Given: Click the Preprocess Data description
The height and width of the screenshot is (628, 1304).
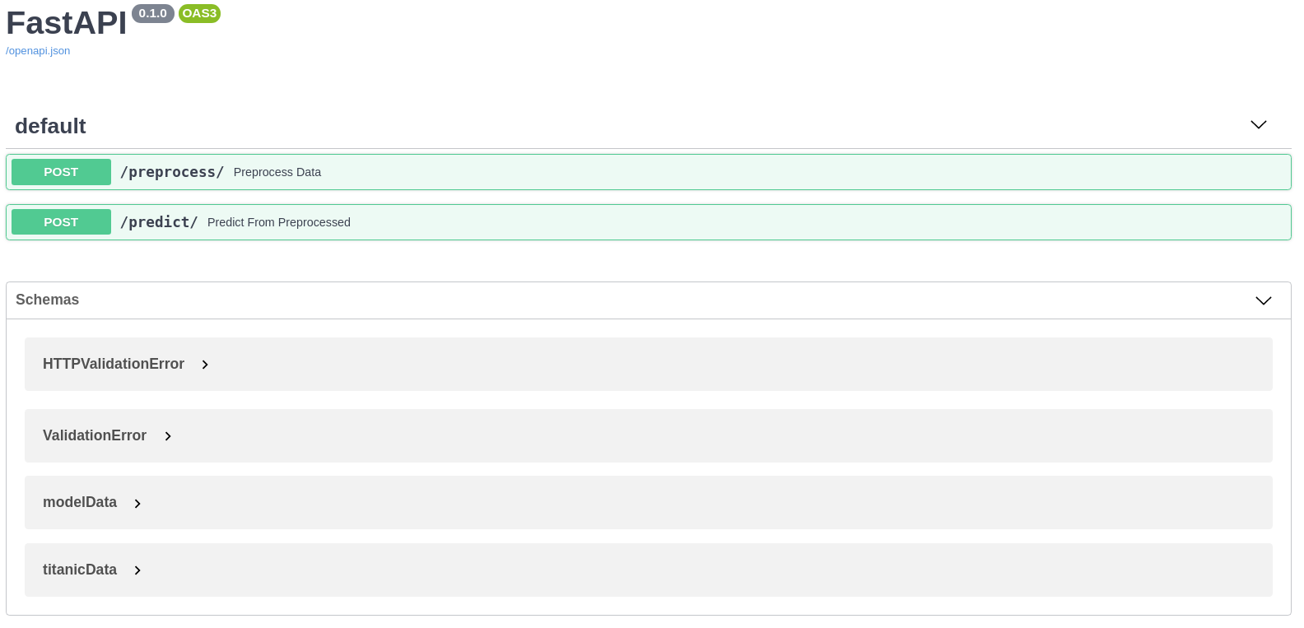Looking at the screenshot, I should pos(277,172).
